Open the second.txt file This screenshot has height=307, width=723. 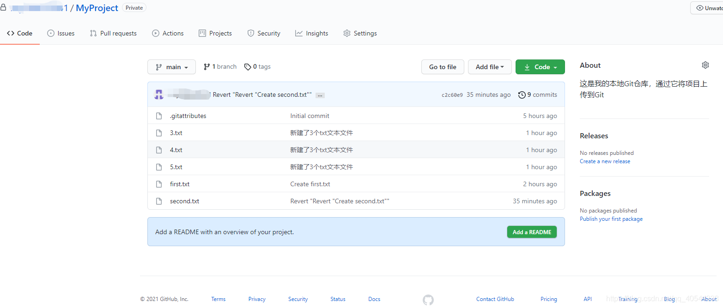pos(185,201)
